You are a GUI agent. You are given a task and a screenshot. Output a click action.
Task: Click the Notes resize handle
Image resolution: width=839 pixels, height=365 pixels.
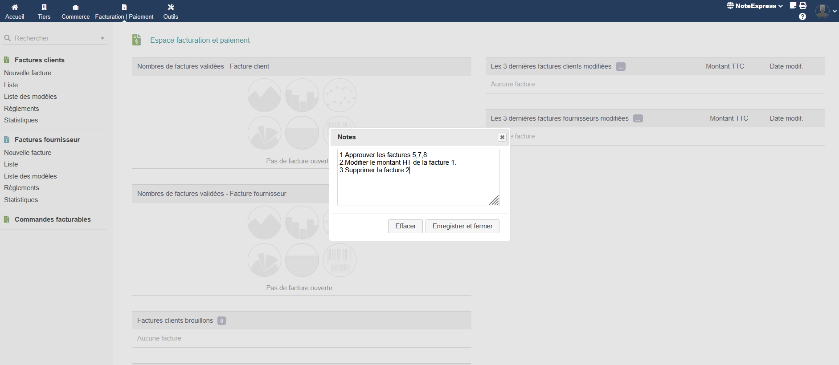coord(494,201)
